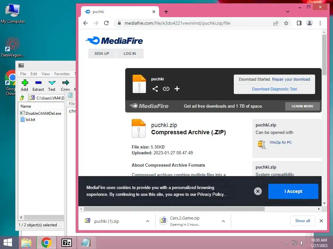Click the WinZip for PC icon
Image resolution: width=333 pixels, height=249 pixels.
pos(262,144)
